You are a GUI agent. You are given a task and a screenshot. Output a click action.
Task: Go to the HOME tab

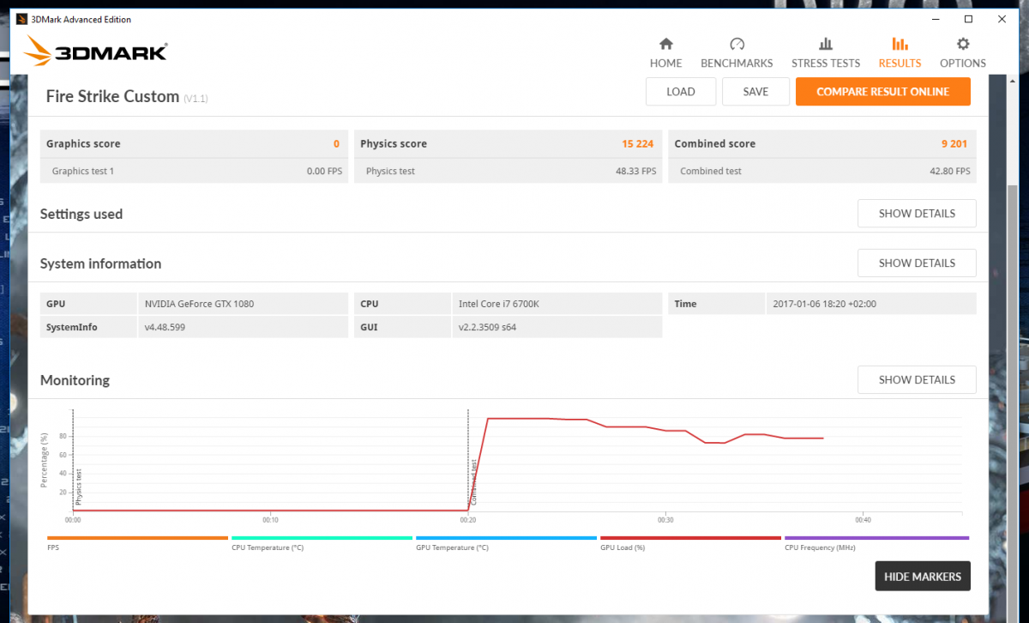pyautogui.click(x=665, y=53)
